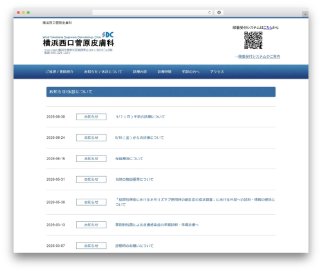
Task: Go to the 診療時間 menu item
Action: (164, 71)
